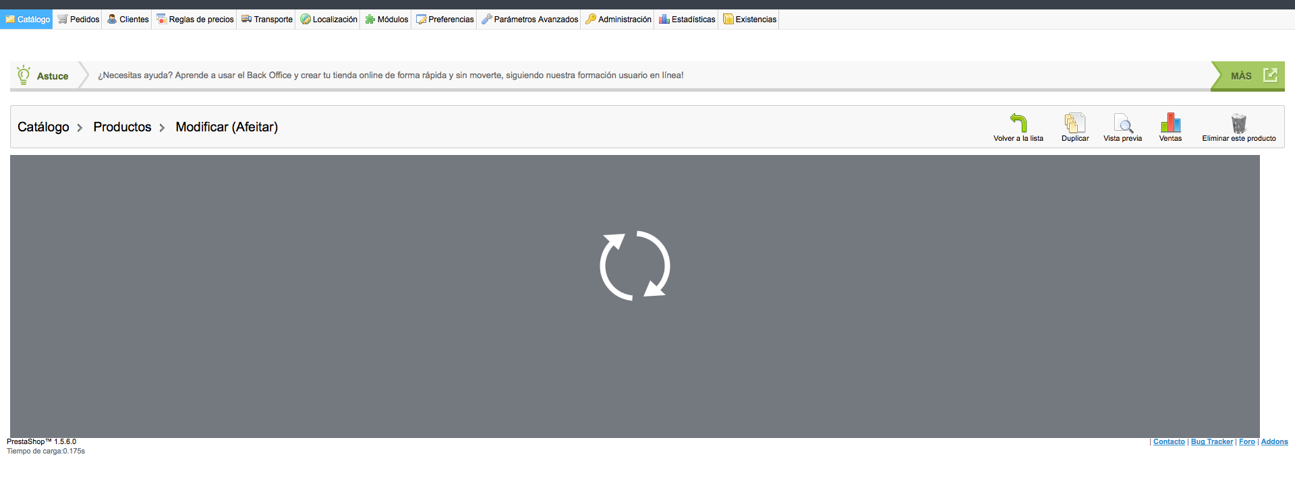The height and width of the screenshot is (500, 1295).
Task: Go to Reglas de precios menu
Action: coord(195,19)
